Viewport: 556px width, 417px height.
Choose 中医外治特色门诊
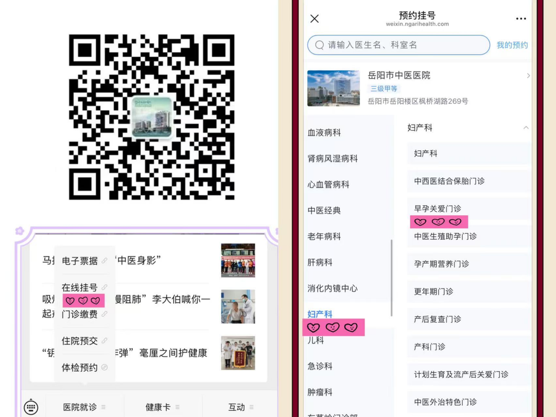pos(469,402)
